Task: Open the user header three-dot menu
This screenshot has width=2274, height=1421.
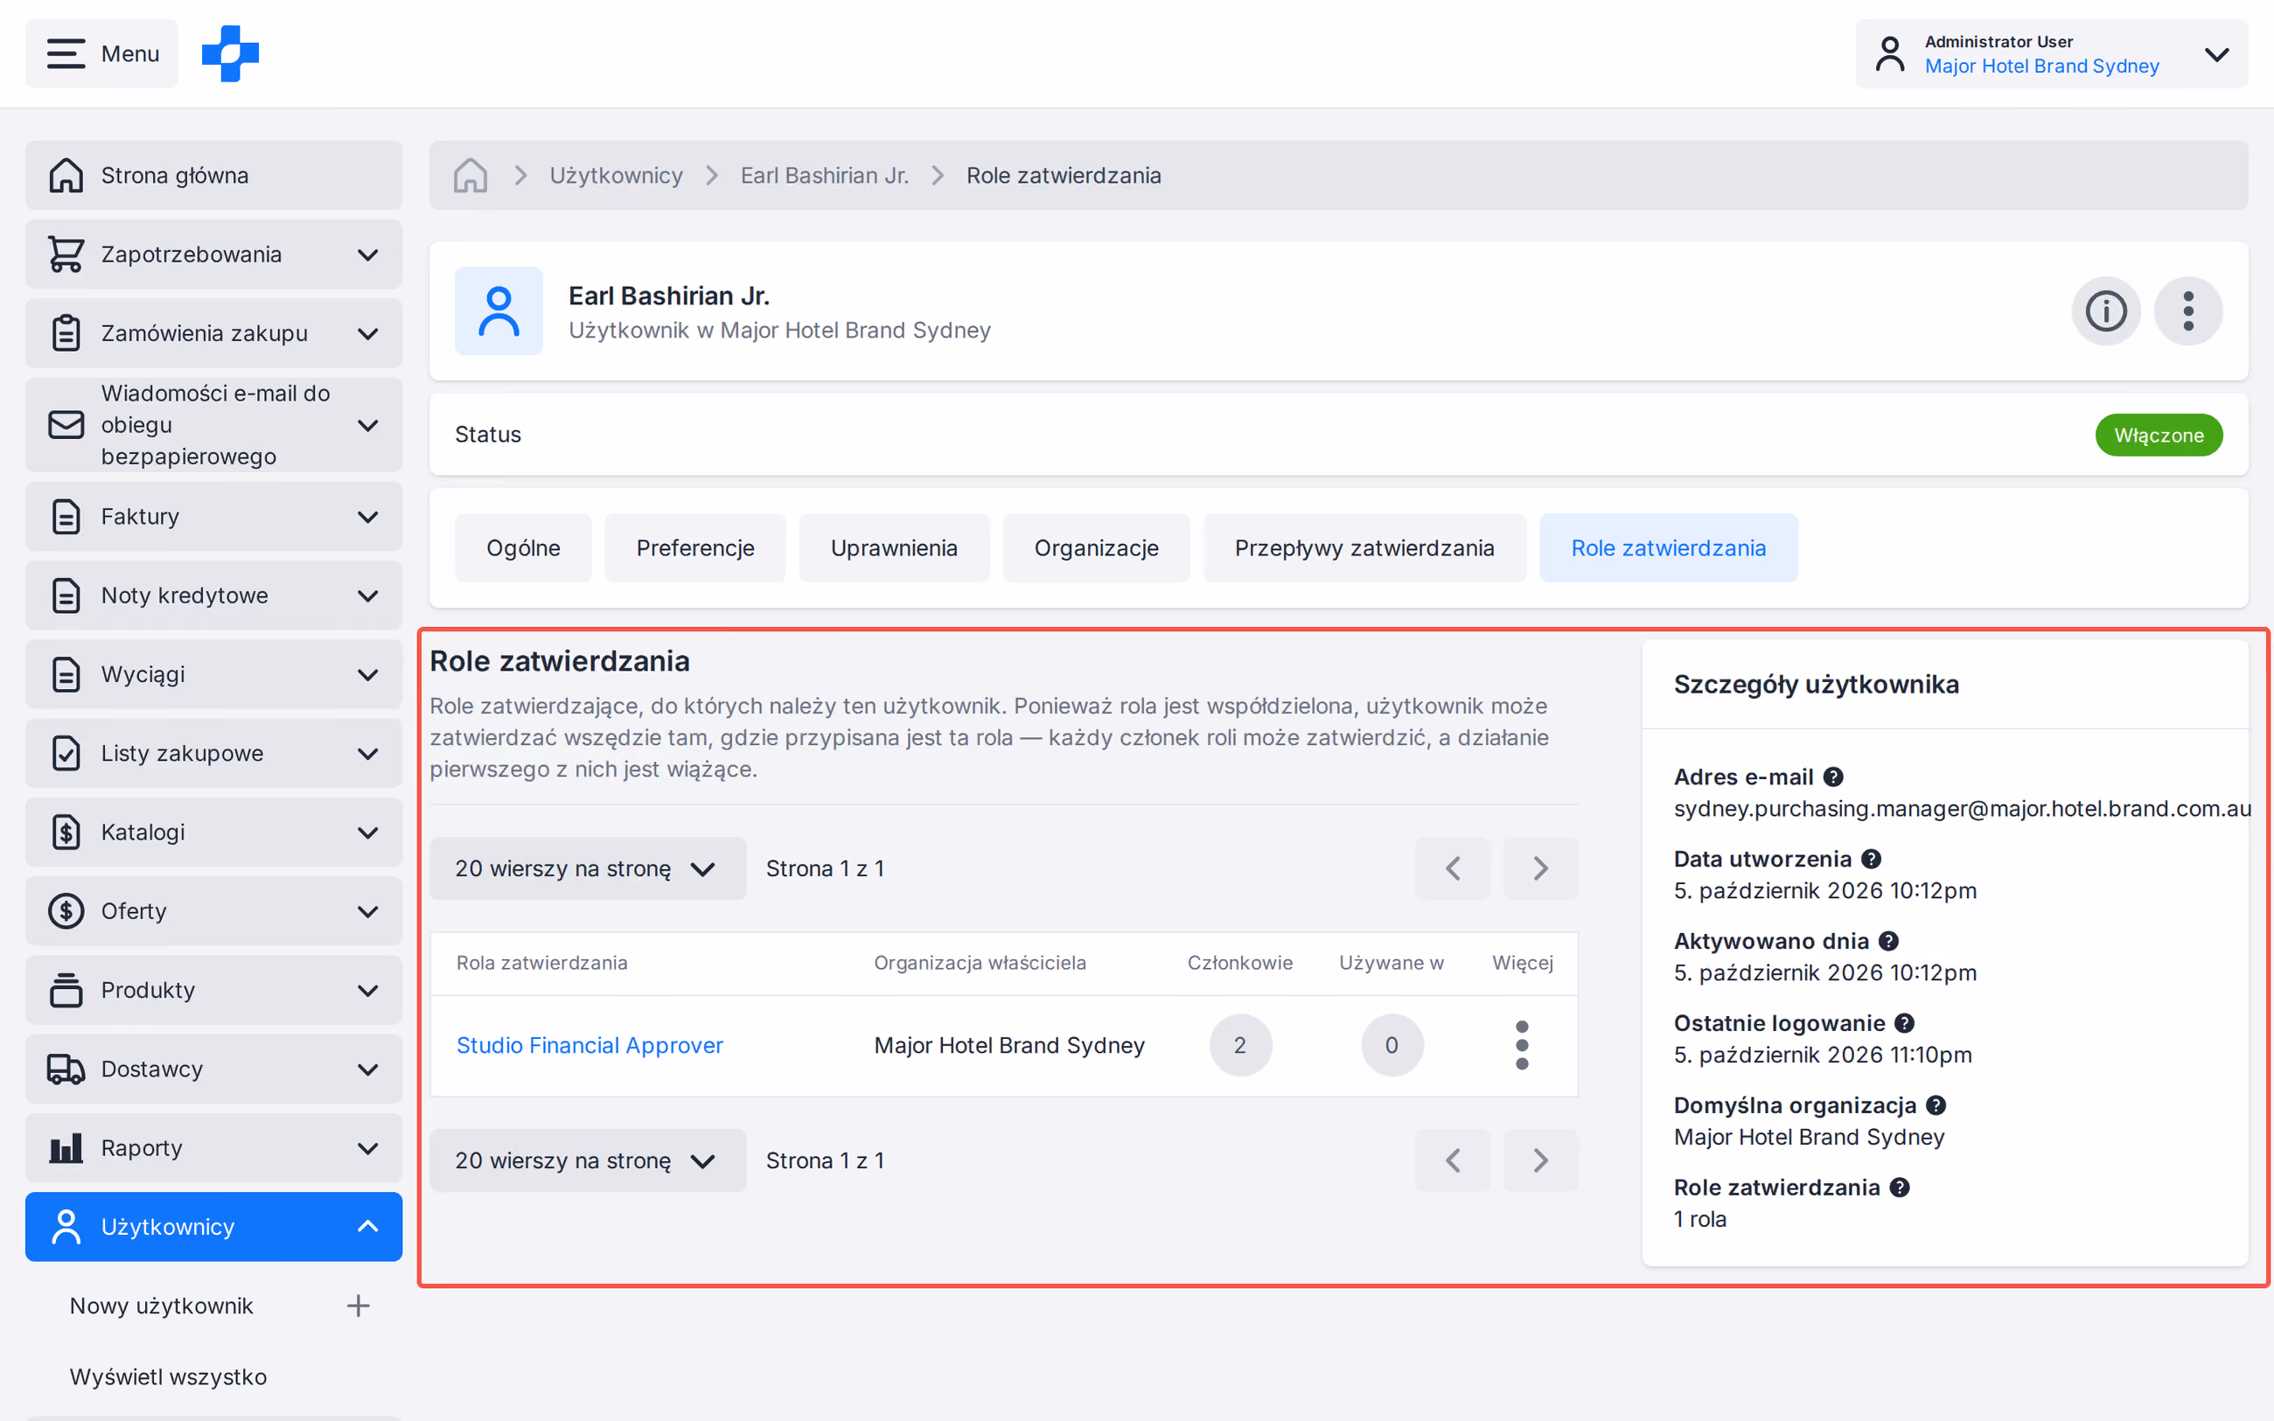Action: click(x=2188, y=311)
